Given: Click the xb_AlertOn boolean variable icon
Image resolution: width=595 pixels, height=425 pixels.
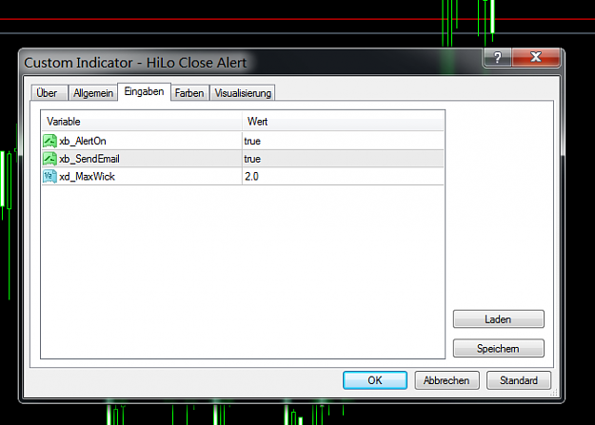Looking at the screenshot, I should (50, 141).
